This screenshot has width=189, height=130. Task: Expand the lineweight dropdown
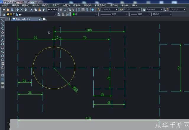coord(149,14)
